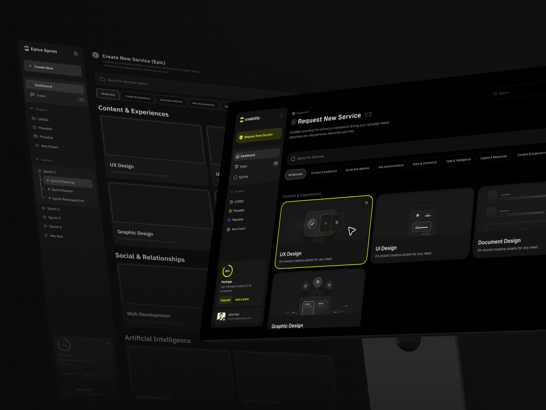Click the 86% Package progress ring
Screen dimensions: 546x410
pyautogui.click(x=227, y=271)
